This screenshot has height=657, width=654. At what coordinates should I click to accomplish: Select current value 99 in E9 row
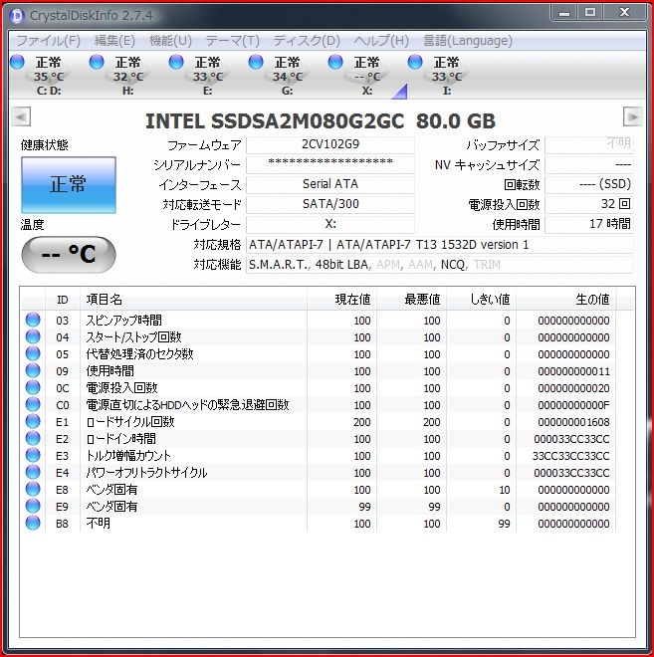tap(364, 507)
